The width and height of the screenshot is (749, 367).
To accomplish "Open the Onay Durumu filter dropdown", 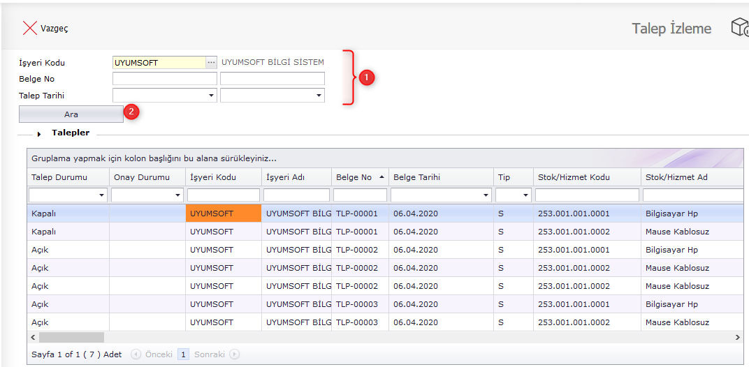I will [x=177, y=195].
